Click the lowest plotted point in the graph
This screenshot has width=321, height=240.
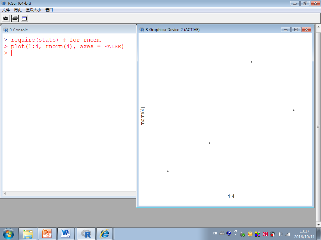pyautogui.click(x=168, y=171)
